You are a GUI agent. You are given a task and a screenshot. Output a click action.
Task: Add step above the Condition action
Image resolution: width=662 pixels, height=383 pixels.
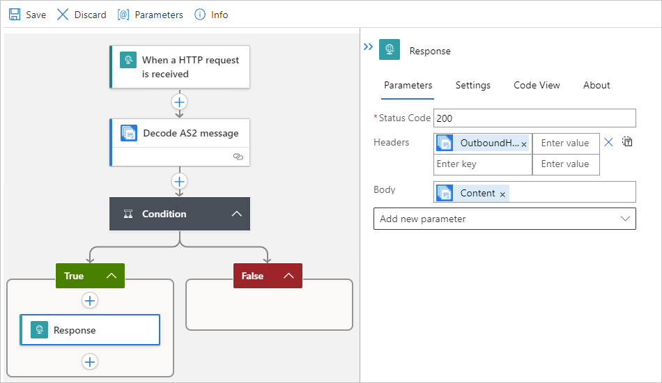tap(180, 182)
